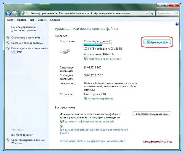The height and width of the screenshot is (154, 184).
Task: Open Создать диск восстановления системы
Action: pyautogui.click(x=29, y=50)
